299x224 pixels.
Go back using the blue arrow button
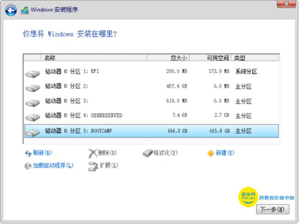pyautogui.click(x=11, y=10)
